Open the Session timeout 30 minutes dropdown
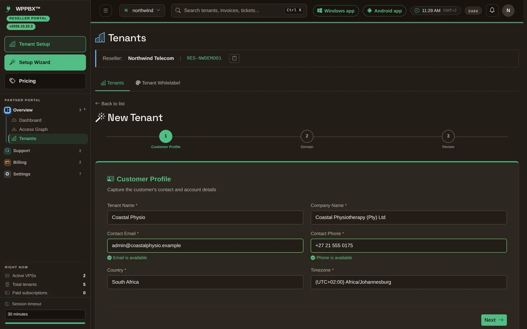 point(45,314)
